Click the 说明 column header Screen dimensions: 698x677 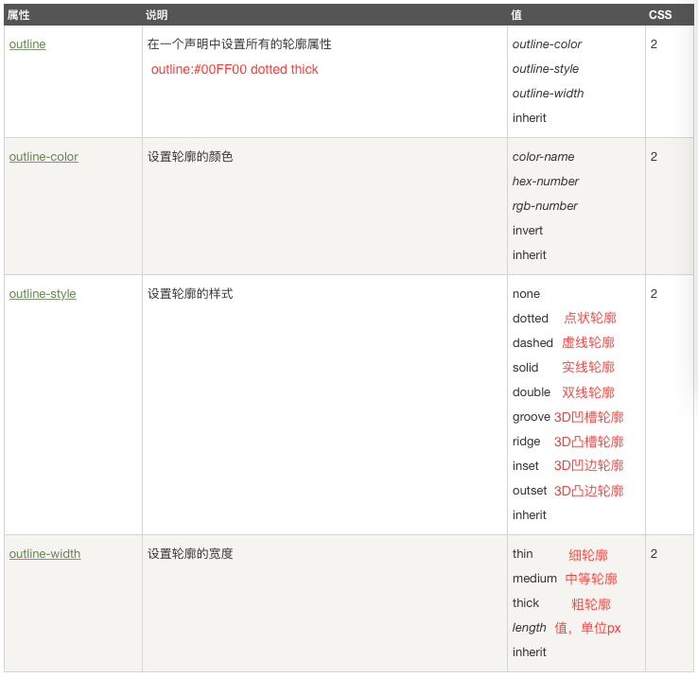pos(157,15)
